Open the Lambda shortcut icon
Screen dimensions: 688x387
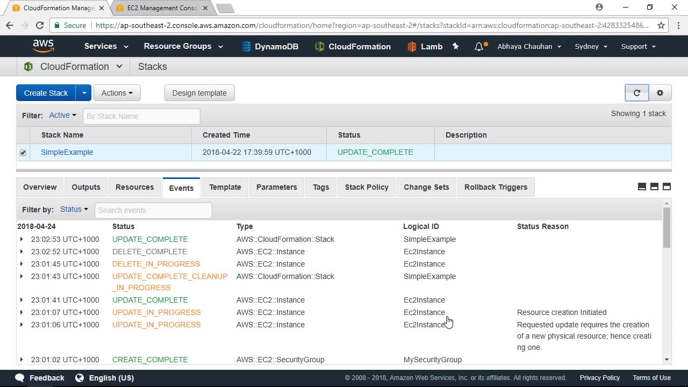pos(412,47)
